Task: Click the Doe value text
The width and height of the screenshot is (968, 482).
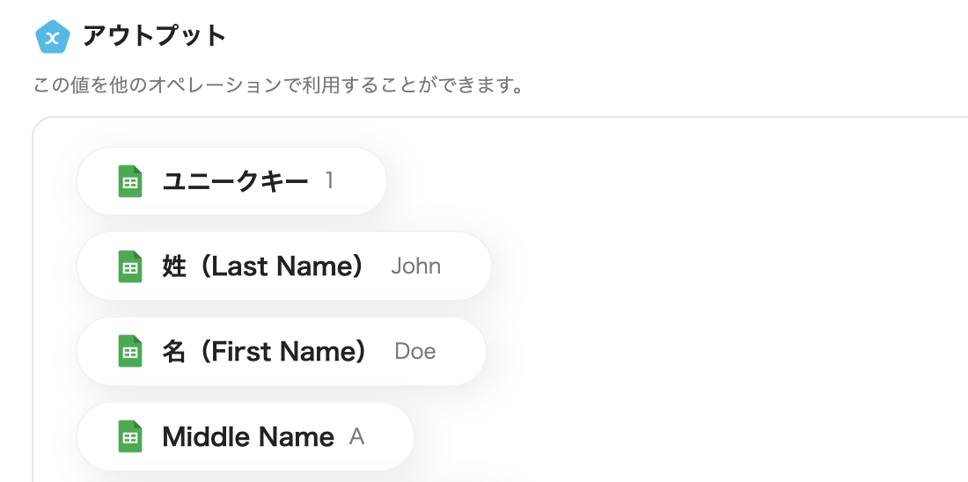Action: click(x=415, y=352)
